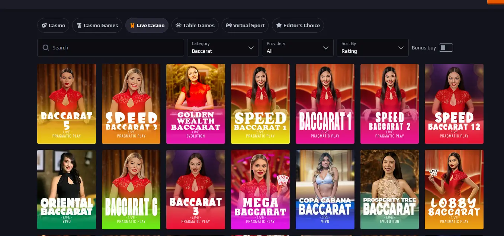The width and height of the screenshot is (504, 236).
Task: Click the seven icon on Casino Games
Action: click(x=79, y=25)
